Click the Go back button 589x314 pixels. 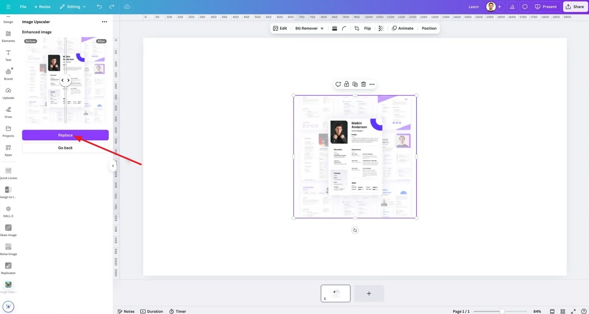tap(65, 147)
